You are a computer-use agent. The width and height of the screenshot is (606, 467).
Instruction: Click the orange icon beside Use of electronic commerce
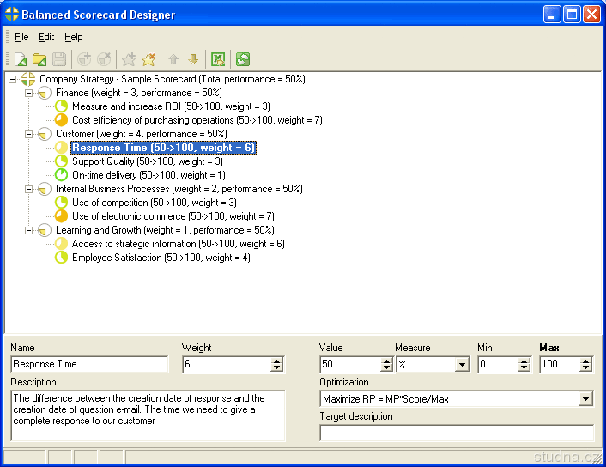[x=61, y=216]
